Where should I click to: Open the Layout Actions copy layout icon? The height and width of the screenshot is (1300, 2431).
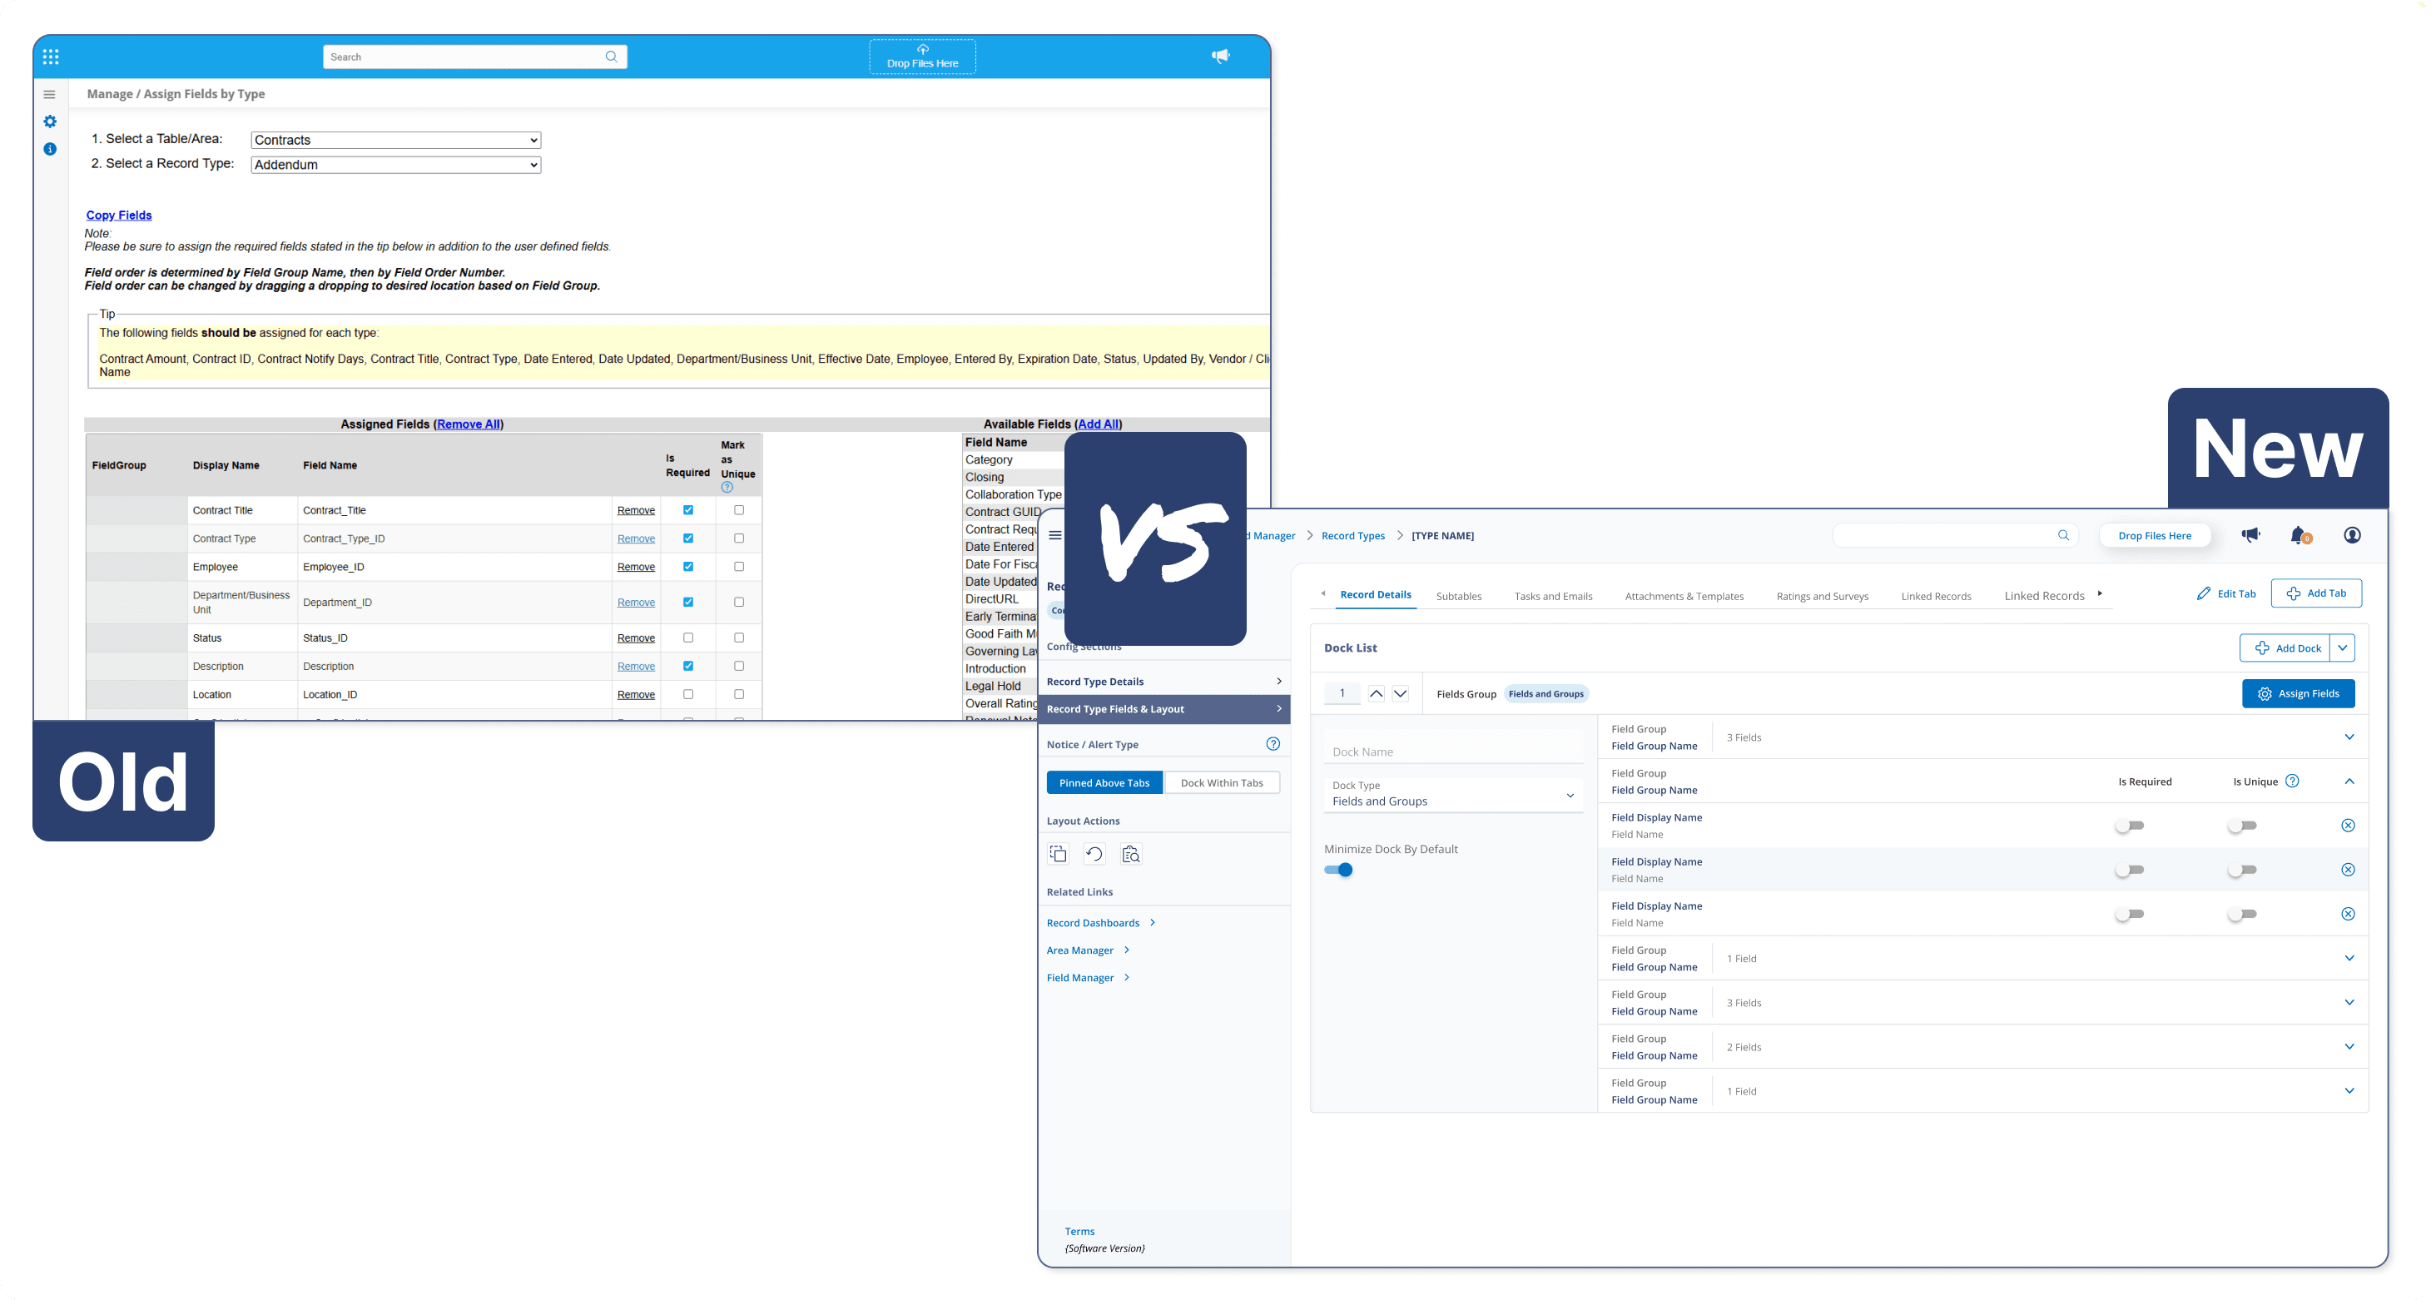pos(1058,853)
